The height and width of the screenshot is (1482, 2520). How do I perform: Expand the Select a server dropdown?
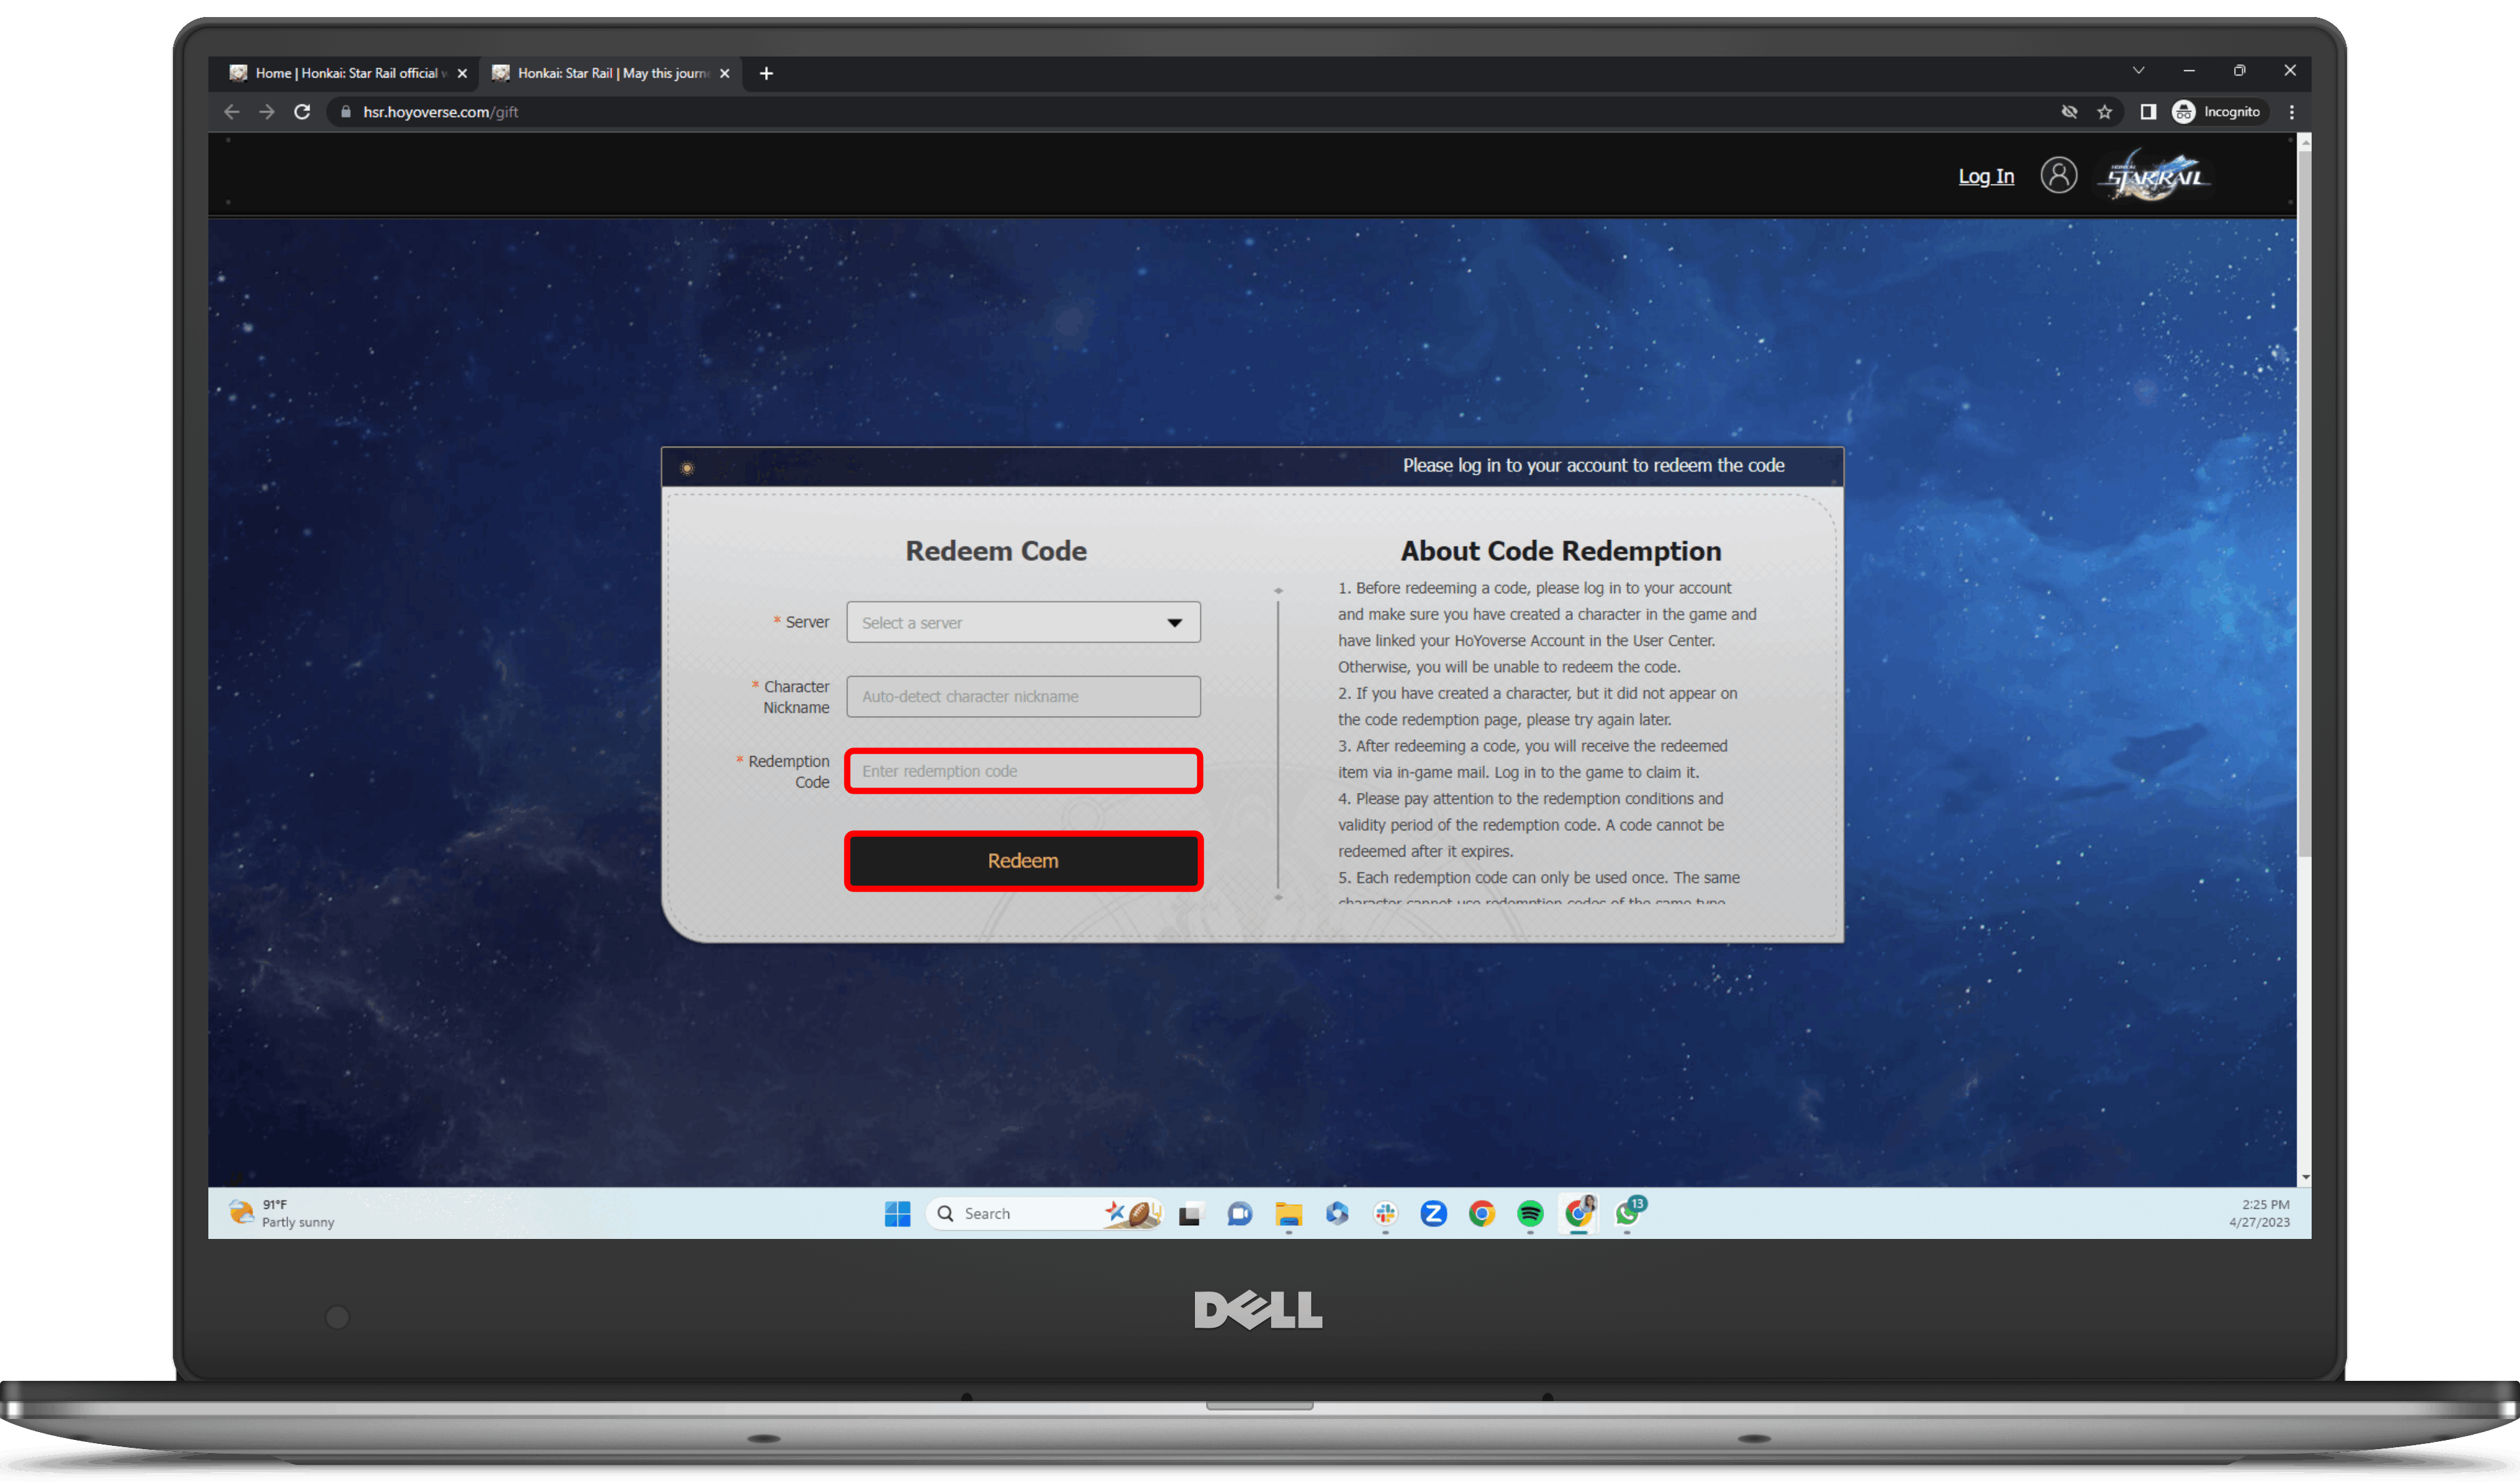pos(1020,621)
